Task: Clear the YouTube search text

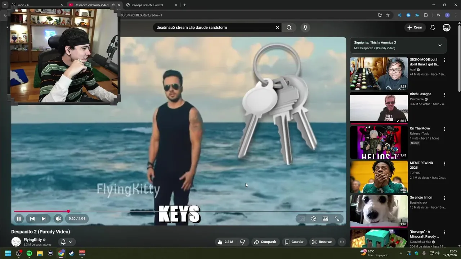Action: pyautogui.click(x=277, y=27)
